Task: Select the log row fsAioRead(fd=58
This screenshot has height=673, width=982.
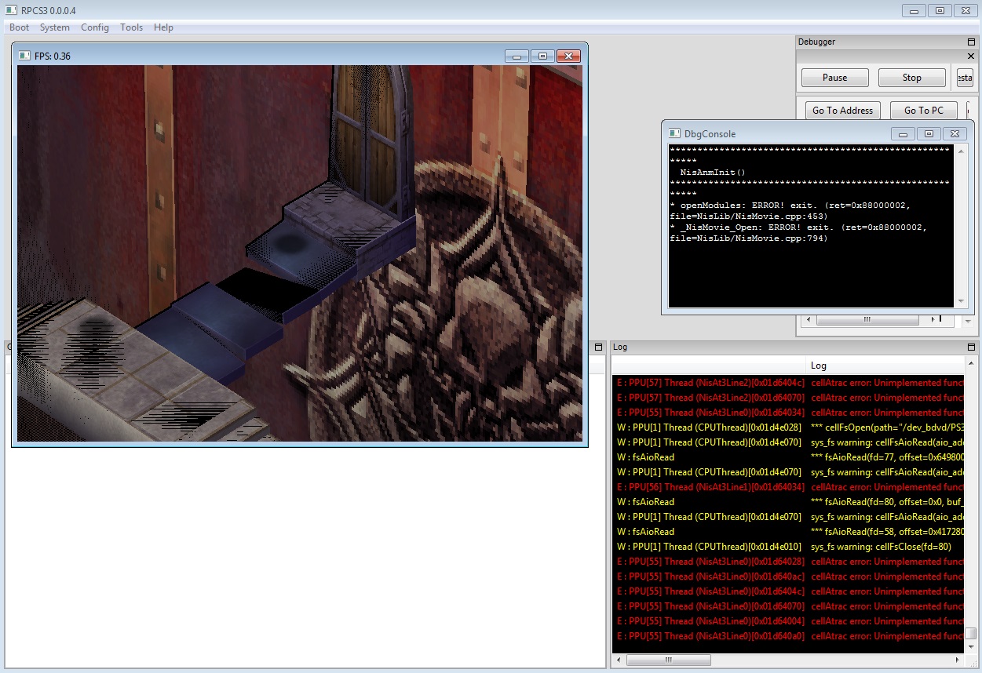Action: [x=788, y=532]
